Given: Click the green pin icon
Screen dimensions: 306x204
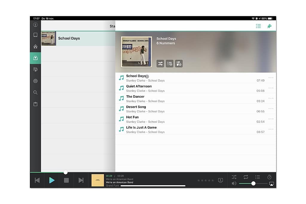Looking at the screenshot, I should 269,26.
